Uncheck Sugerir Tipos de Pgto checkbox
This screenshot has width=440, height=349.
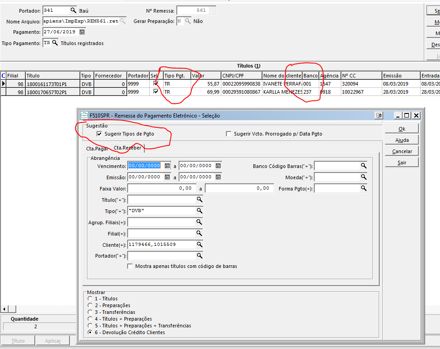[x=99, y=134]
